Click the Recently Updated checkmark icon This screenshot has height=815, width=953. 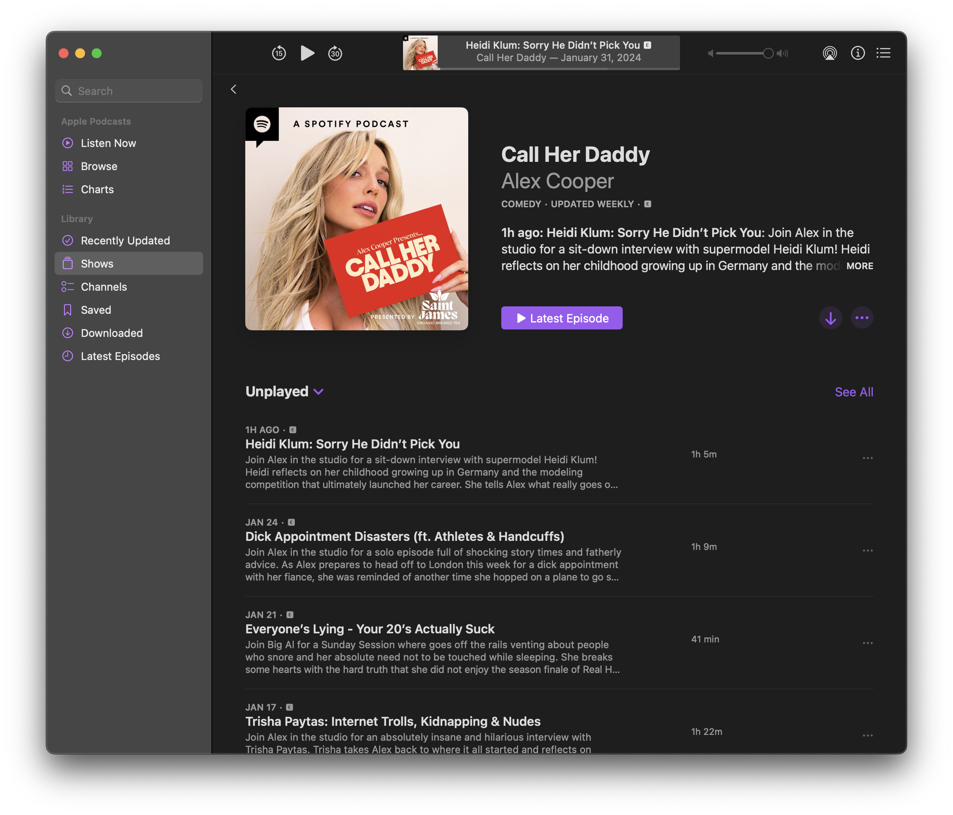point(68,241)
